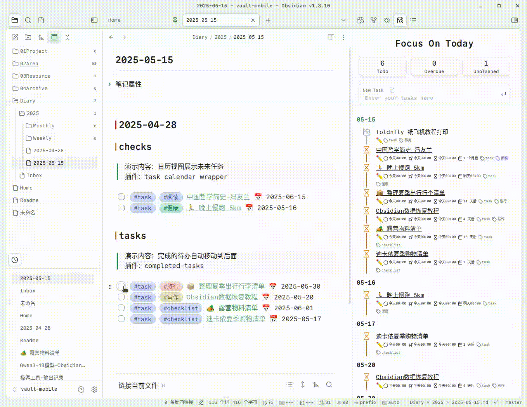527x407 pixels.
Task: Click the new note pencil icon
Action: click(x=15, y=37)
